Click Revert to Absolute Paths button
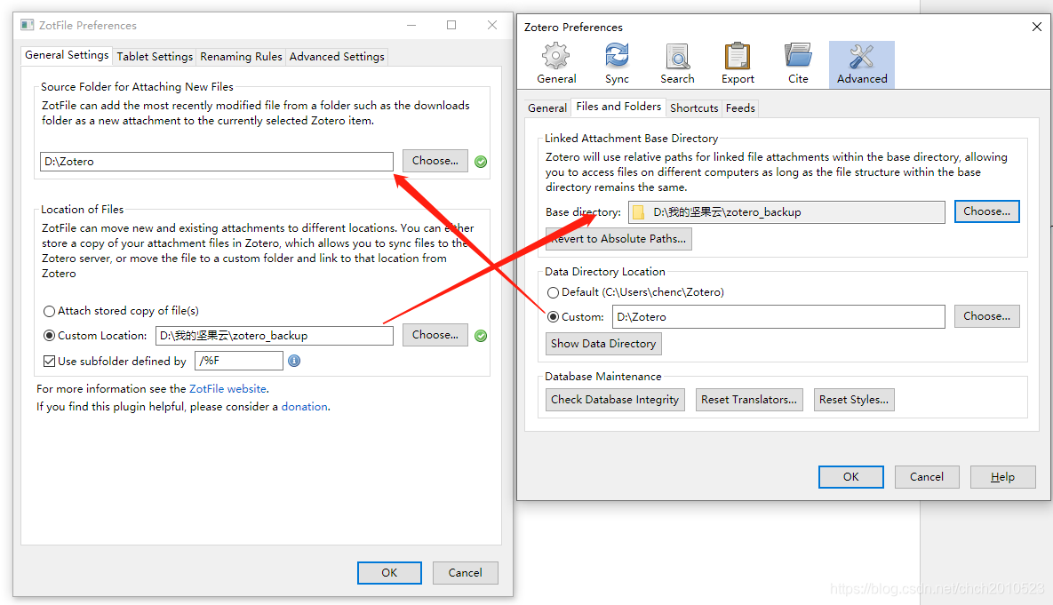Viewport: 1053px width, 605px height. coord(618,239)
